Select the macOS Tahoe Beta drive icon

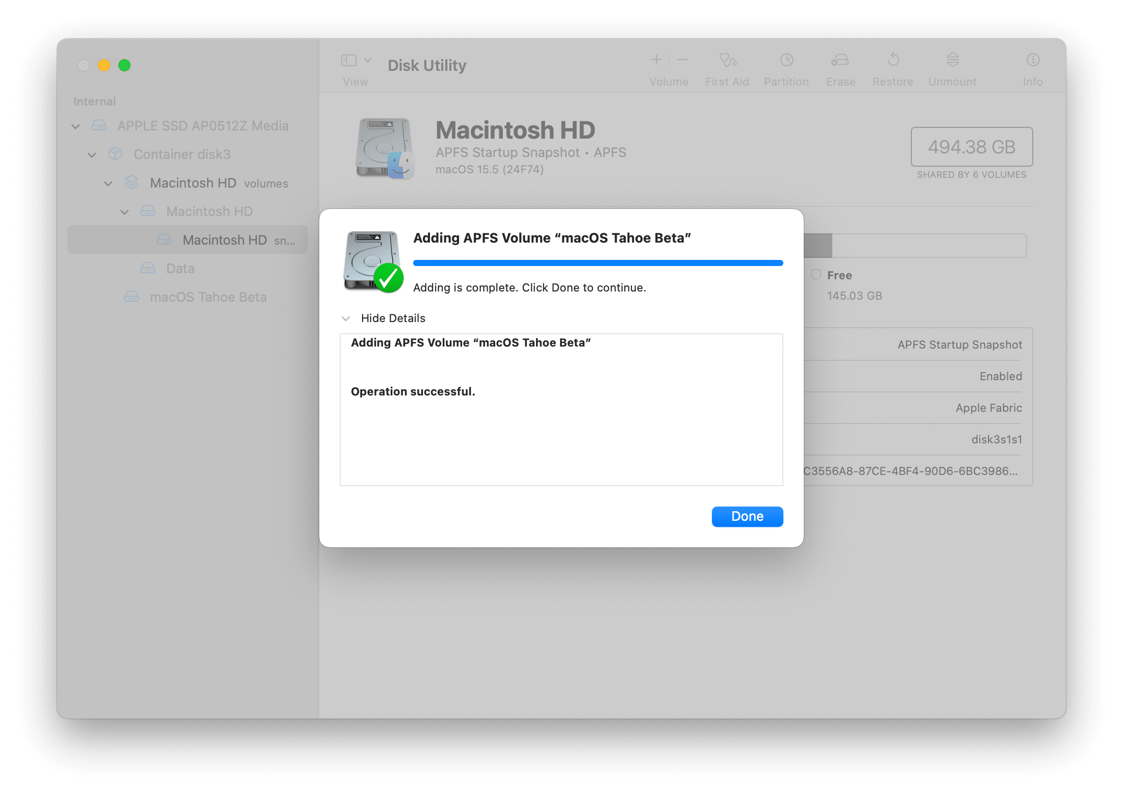[x=132, y=297]
